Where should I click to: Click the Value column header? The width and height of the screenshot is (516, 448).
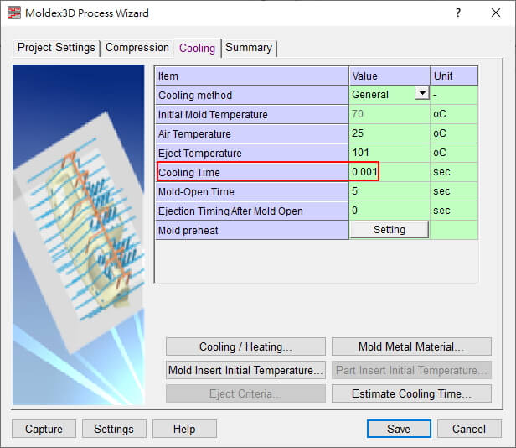coord(390,76)
